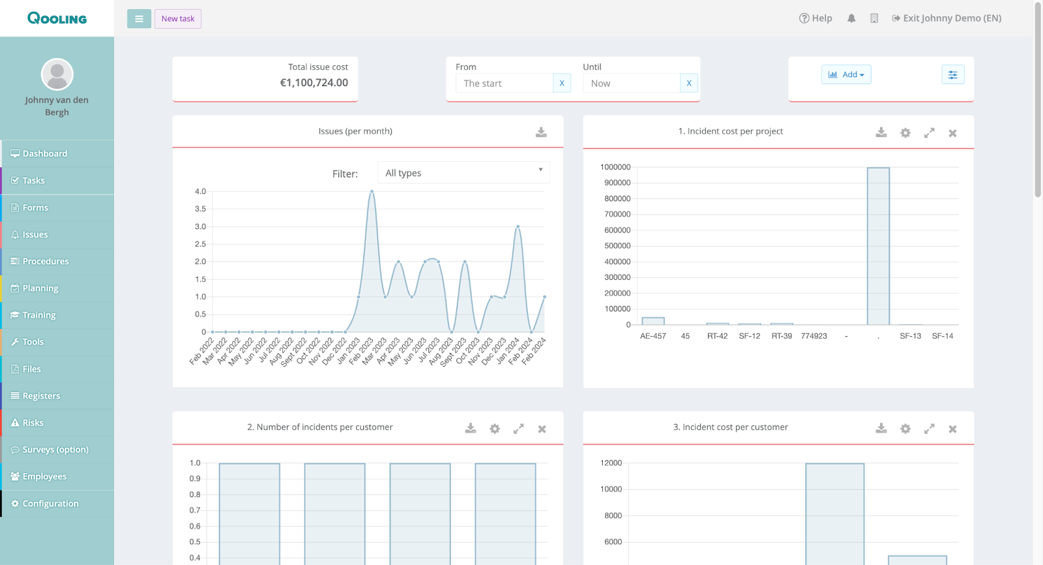The image size is (1043, 565).
Task: Download Incident cost per customer chart
Action: coord(881,429)
